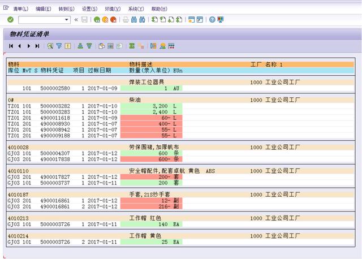362x259 pixels.
Task: Open the 环境(V) menu
Action: [x=113, y=9]
